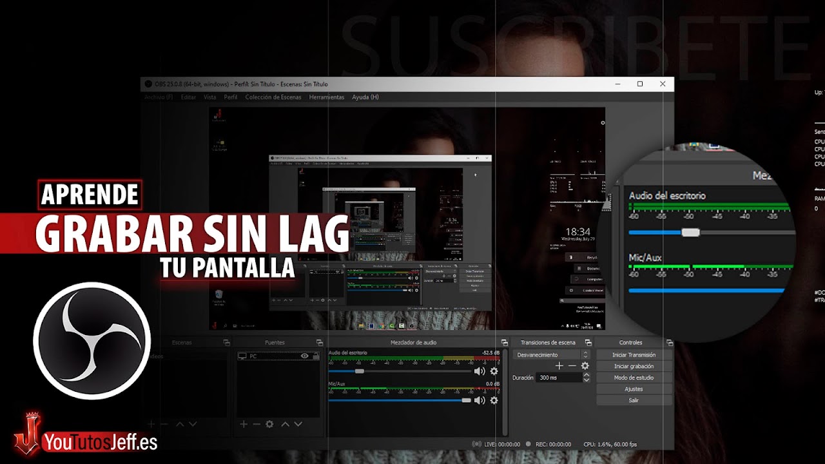The height and width of the screenshot is (464, 825).
Task: Move scene up in Escenas panel
Action: point(180,424)
